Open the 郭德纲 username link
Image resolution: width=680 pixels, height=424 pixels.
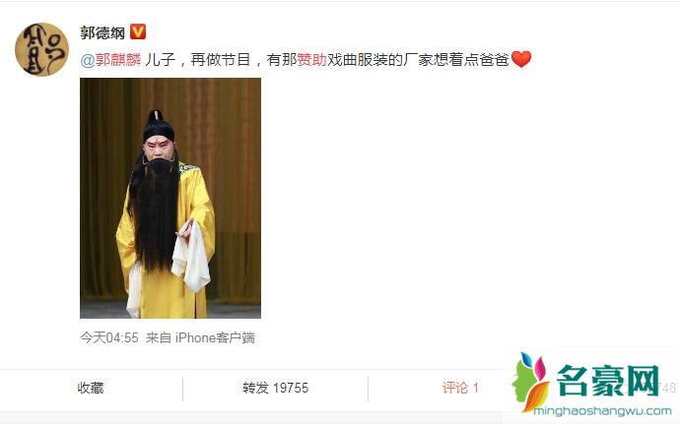click(102, 32)
